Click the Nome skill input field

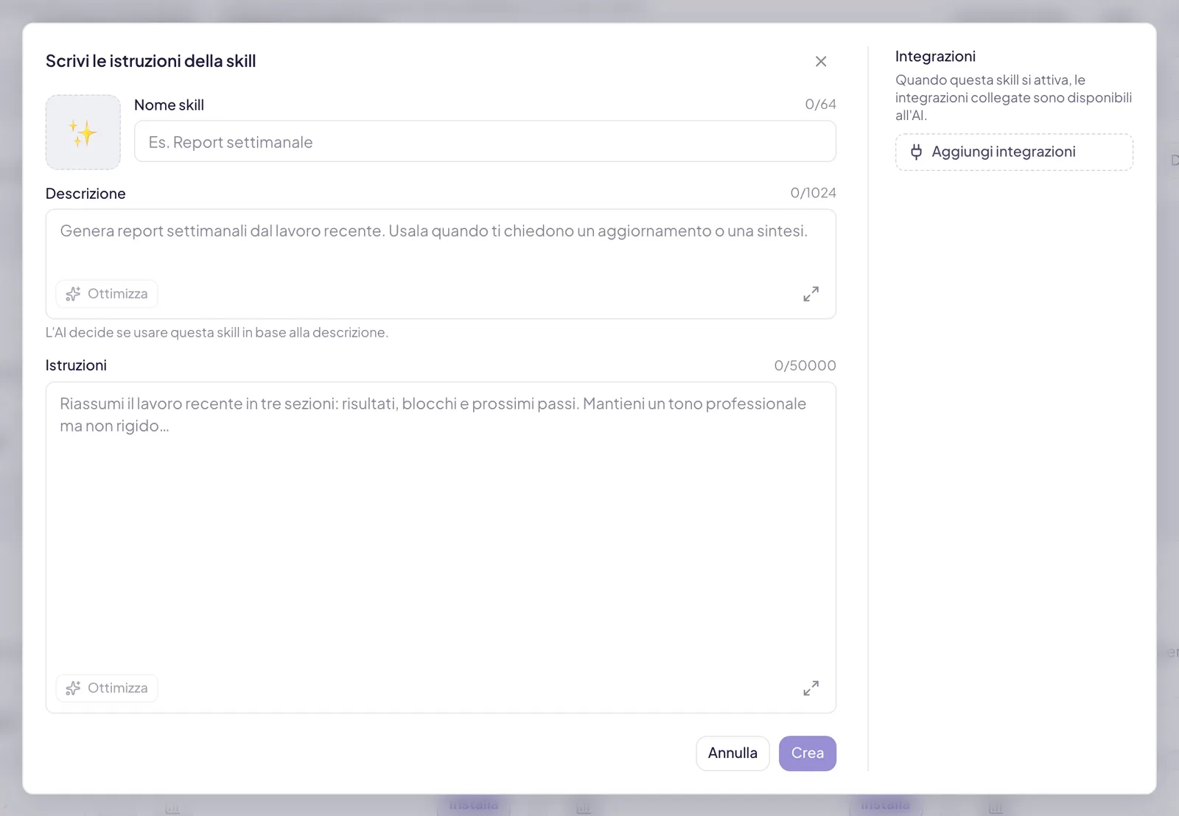click(485, 141)
